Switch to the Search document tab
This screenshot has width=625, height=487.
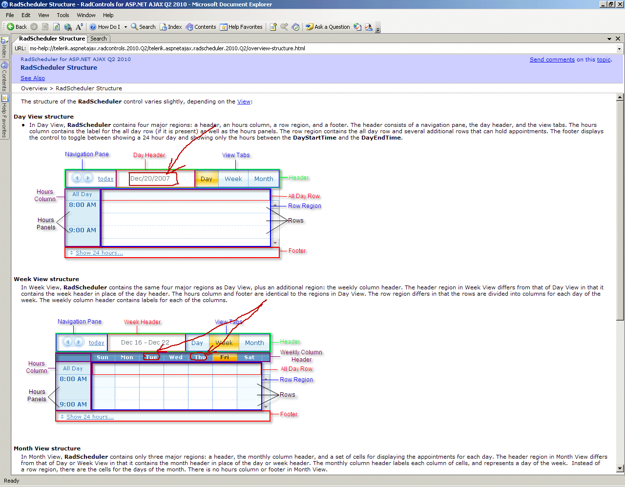[x=99, y=39]
